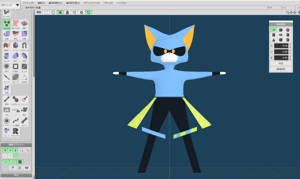Select the アーマチャー (armature) tool
This screenshot has height=179, width=300.
pyautogui.click(x=7, y=122)
